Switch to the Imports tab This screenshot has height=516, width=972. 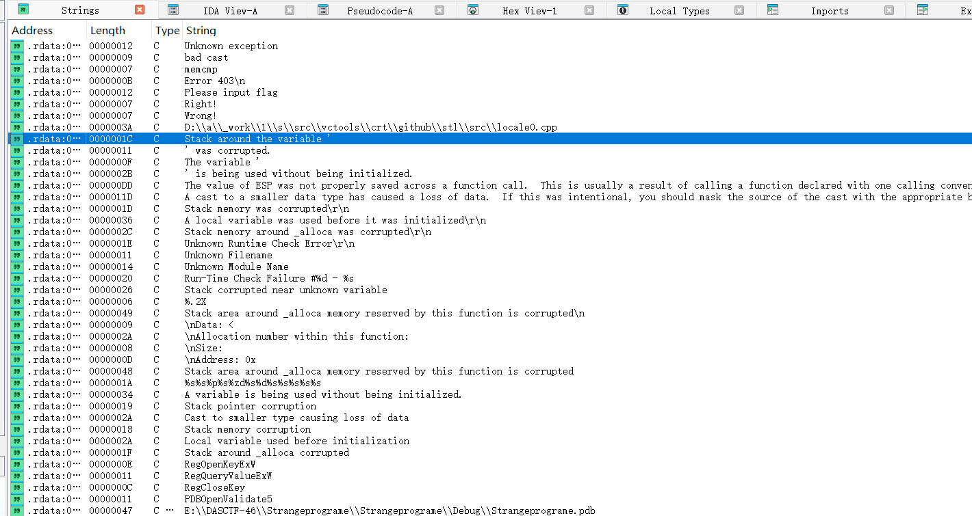[830, 10]
